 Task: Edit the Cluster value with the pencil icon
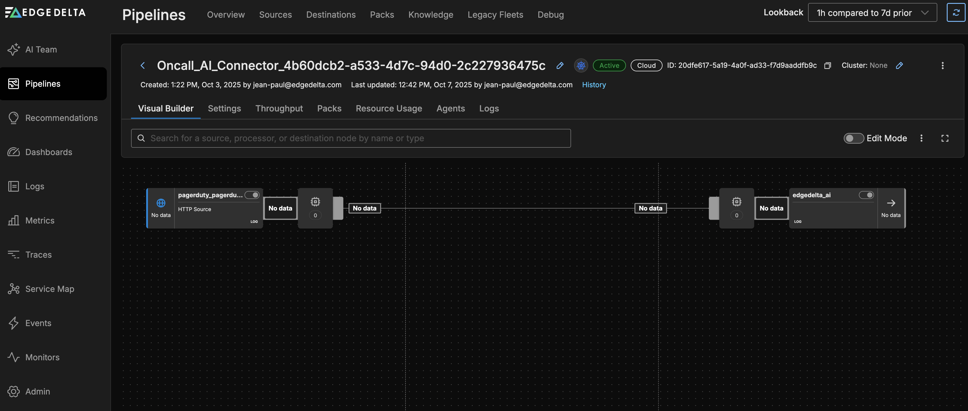[x=899, y=66]
